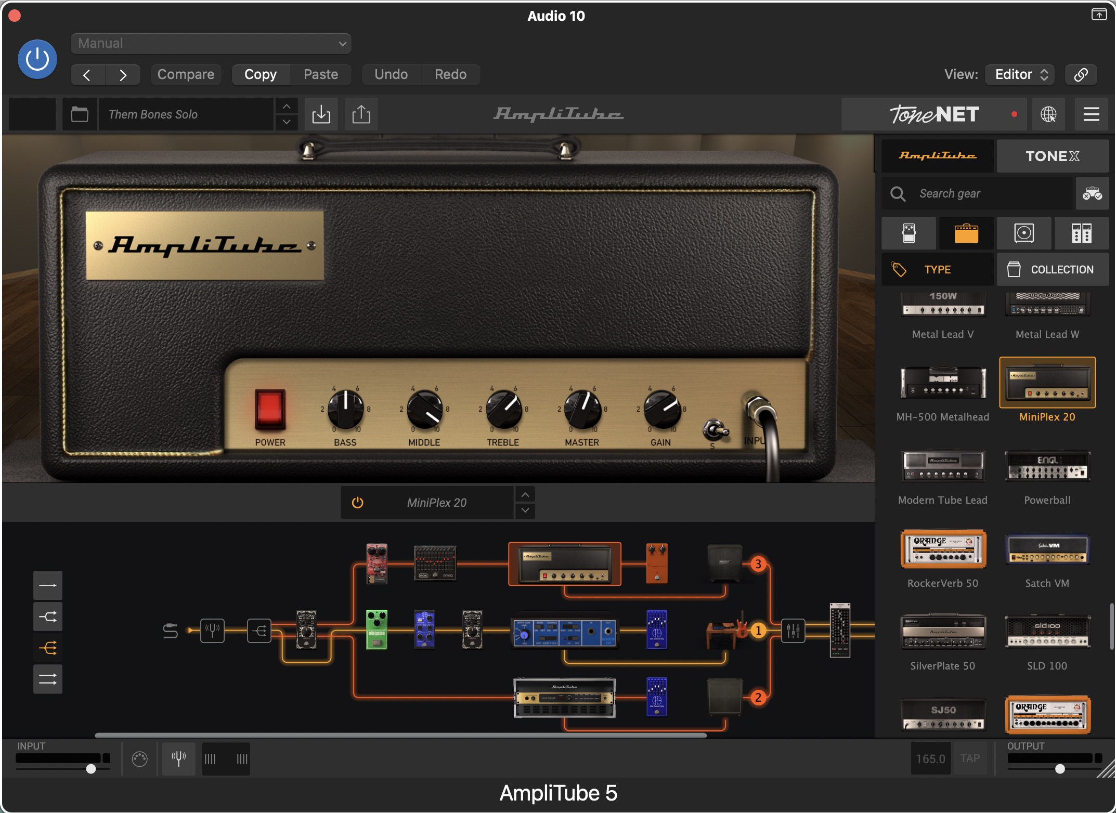Open the ToneNET globe icon
This screenshot has height=813, width=1116.
coord(1048,114)
